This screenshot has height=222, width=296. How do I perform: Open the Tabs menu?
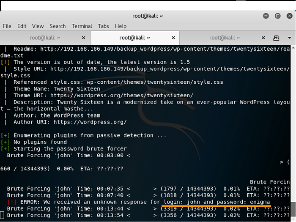104,26
